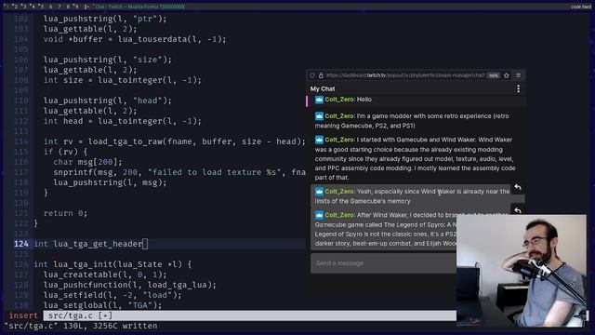Switch to workspace 9 in top bar
Screen dimensions: 595x335
pyautogui.click(x=76, y=7)
